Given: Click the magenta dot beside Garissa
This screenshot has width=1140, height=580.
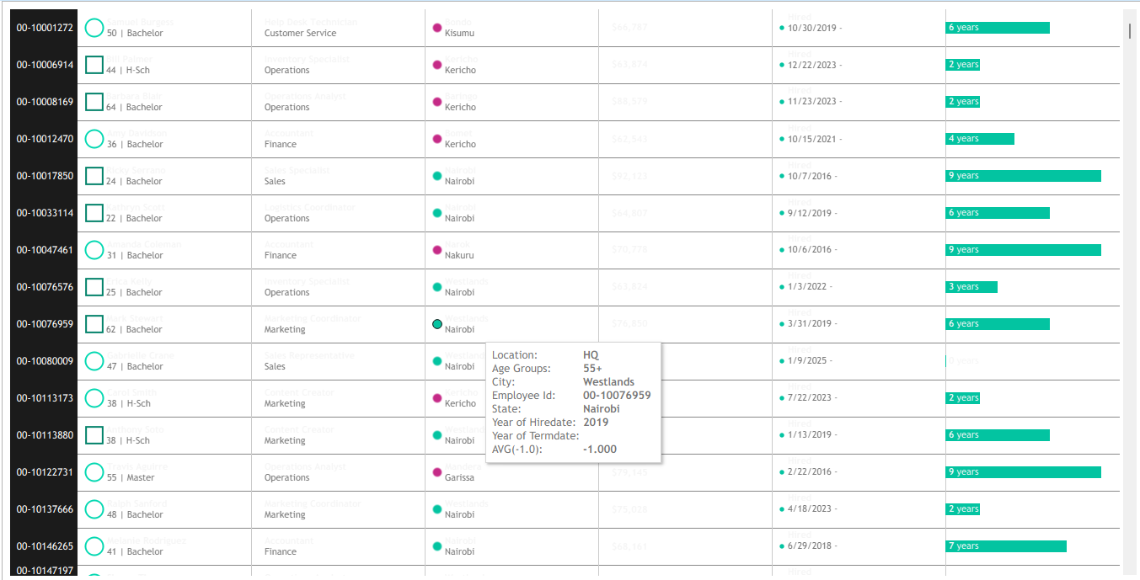Looking at the screenshot, I should point(436,472).
